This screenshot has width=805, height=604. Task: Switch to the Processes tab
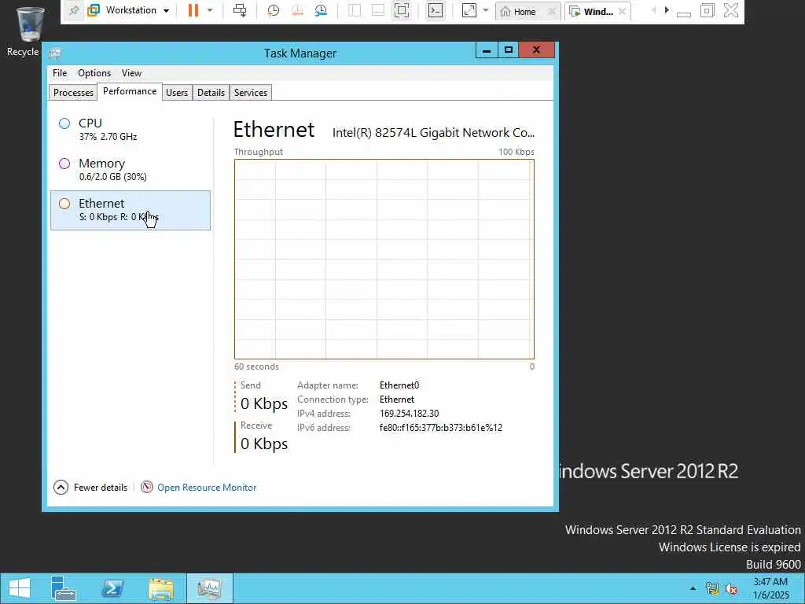[x=73, y=93]
